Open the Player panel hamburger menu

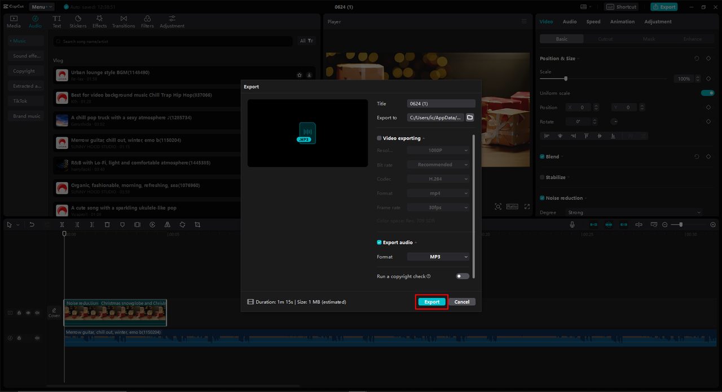coord(524,21)
